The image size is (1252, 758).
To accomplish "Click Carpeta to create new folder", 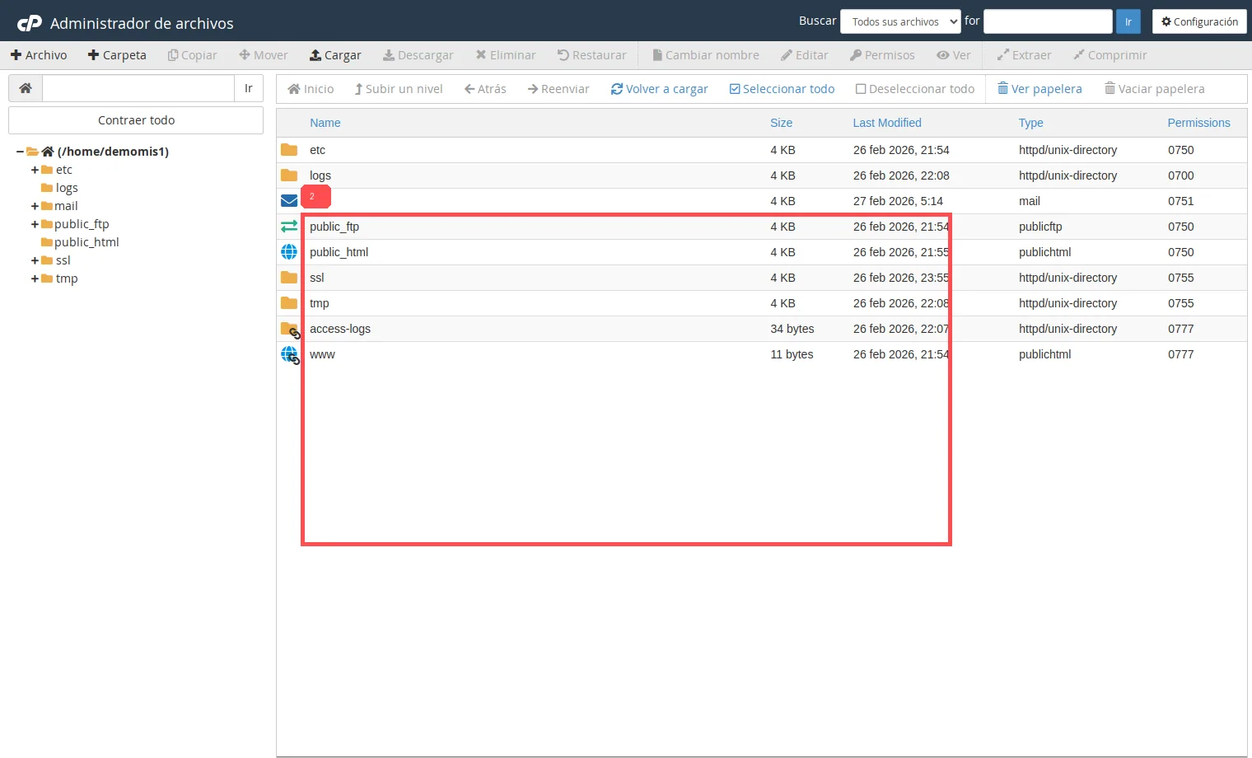I will (117, 55).
